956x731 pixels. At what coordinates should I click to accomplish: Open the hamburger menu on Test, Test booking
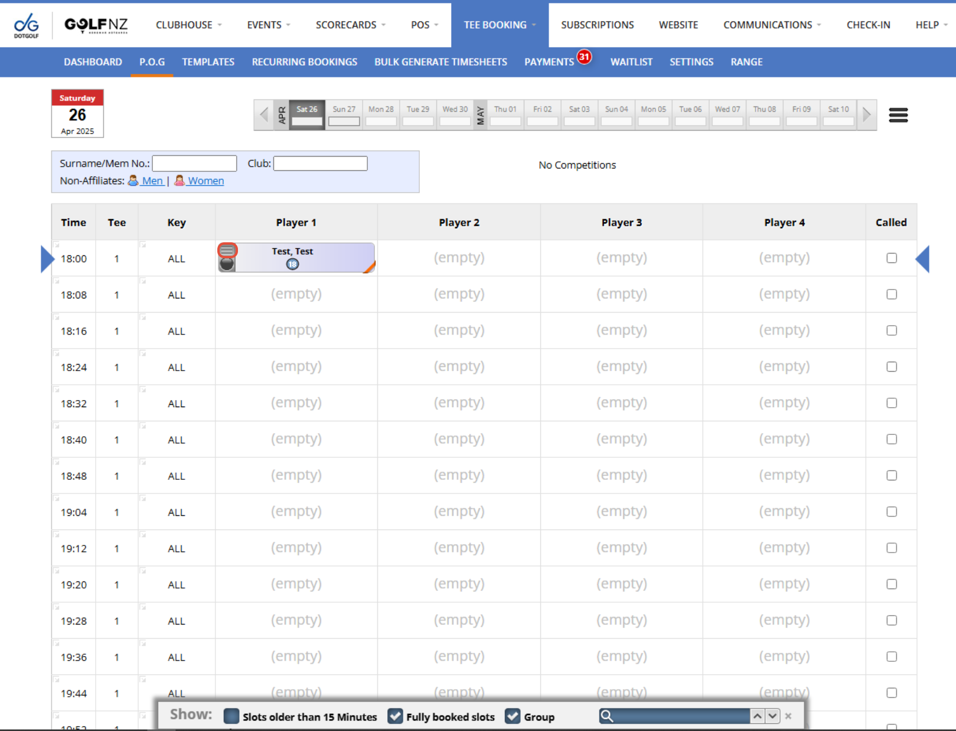click(227, 251)
